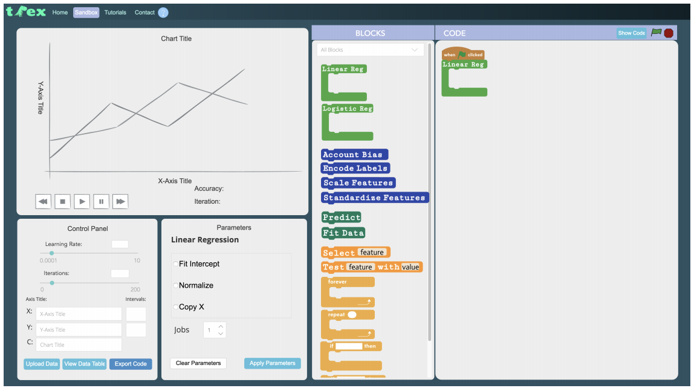Click the Upload Data button
The image size is (694, 388).
coord(41,363)
